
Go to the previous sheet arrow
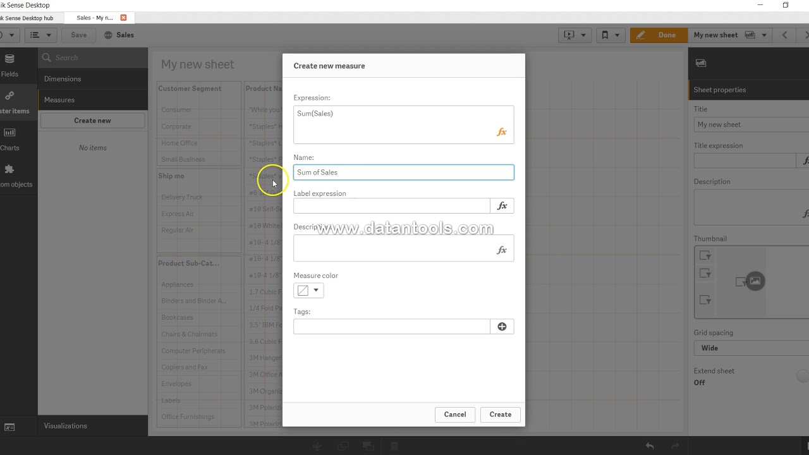[784, 35]
